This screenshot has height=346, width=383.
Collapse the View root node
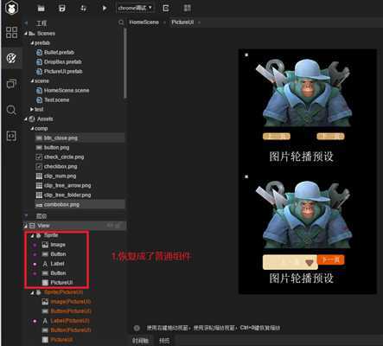point(26,226)
